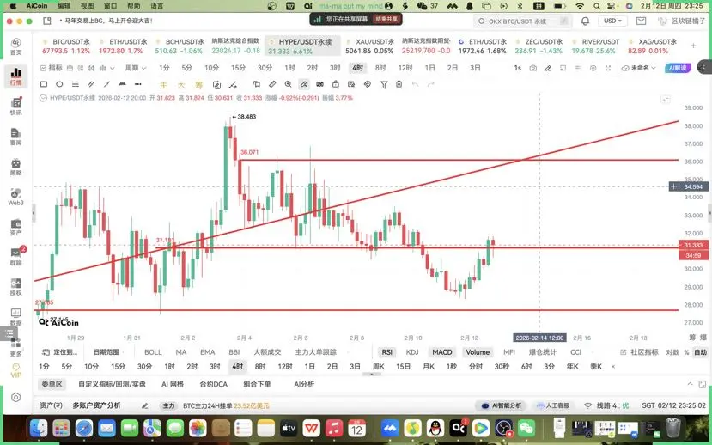Open 社区指标 community indicators

pos(639,352)
